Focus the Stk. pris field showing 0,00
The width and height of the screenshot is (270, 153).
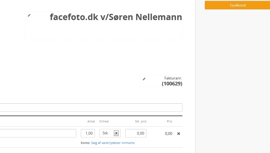[136, 133]
